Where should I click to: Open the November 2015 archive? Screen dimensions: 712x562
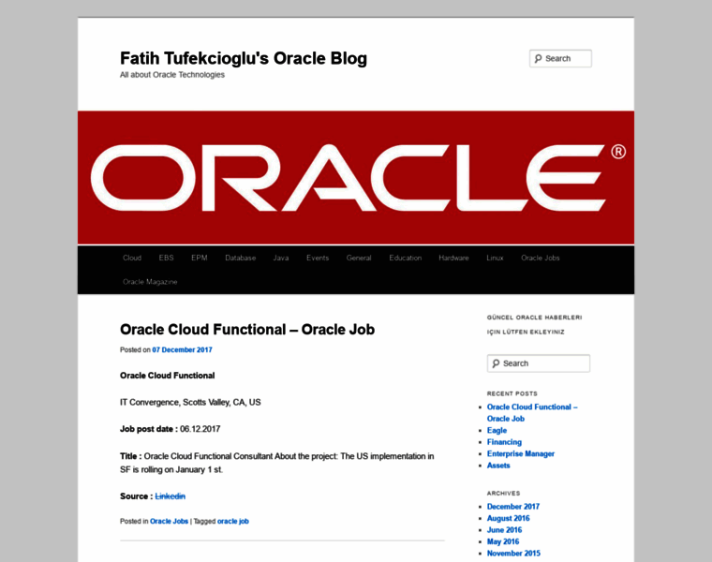point(513,554)
